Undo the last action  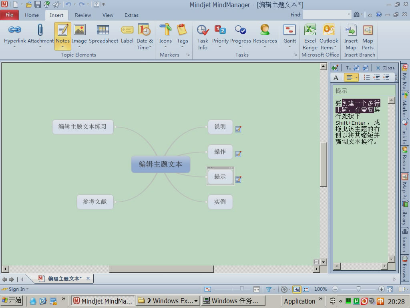click(x=68, y=4)
